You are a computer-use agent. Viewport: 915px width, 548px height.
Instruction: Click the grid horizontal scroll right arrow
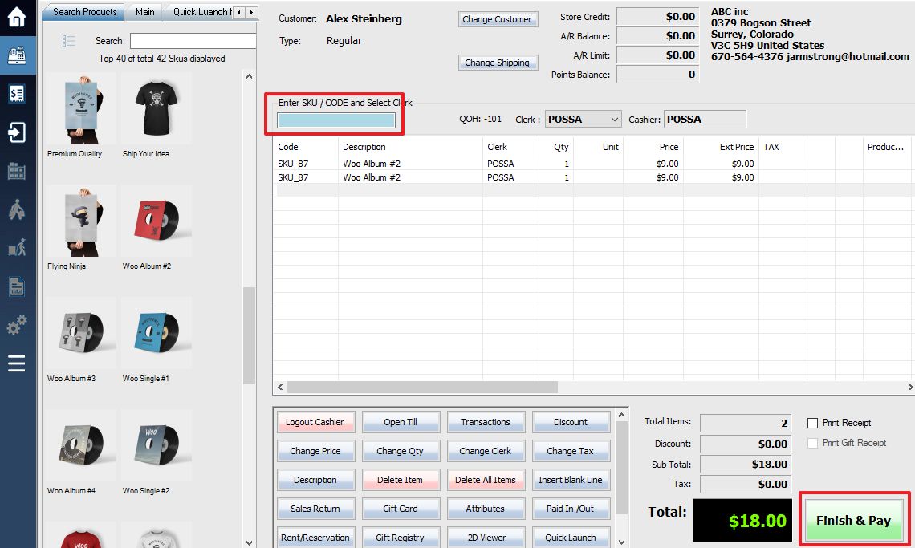coord(909,387)
